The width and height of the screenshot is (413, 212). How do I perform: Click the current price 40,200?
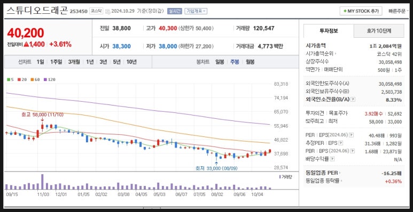click(x=26, y=33)
